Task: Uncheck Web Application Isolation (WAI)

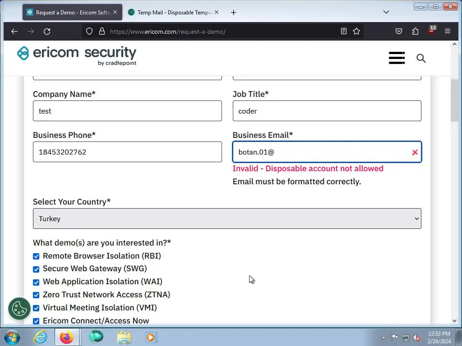Action: tap(36, 282)
